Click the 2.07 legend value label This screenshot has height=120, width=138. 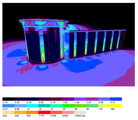(89, 102)
